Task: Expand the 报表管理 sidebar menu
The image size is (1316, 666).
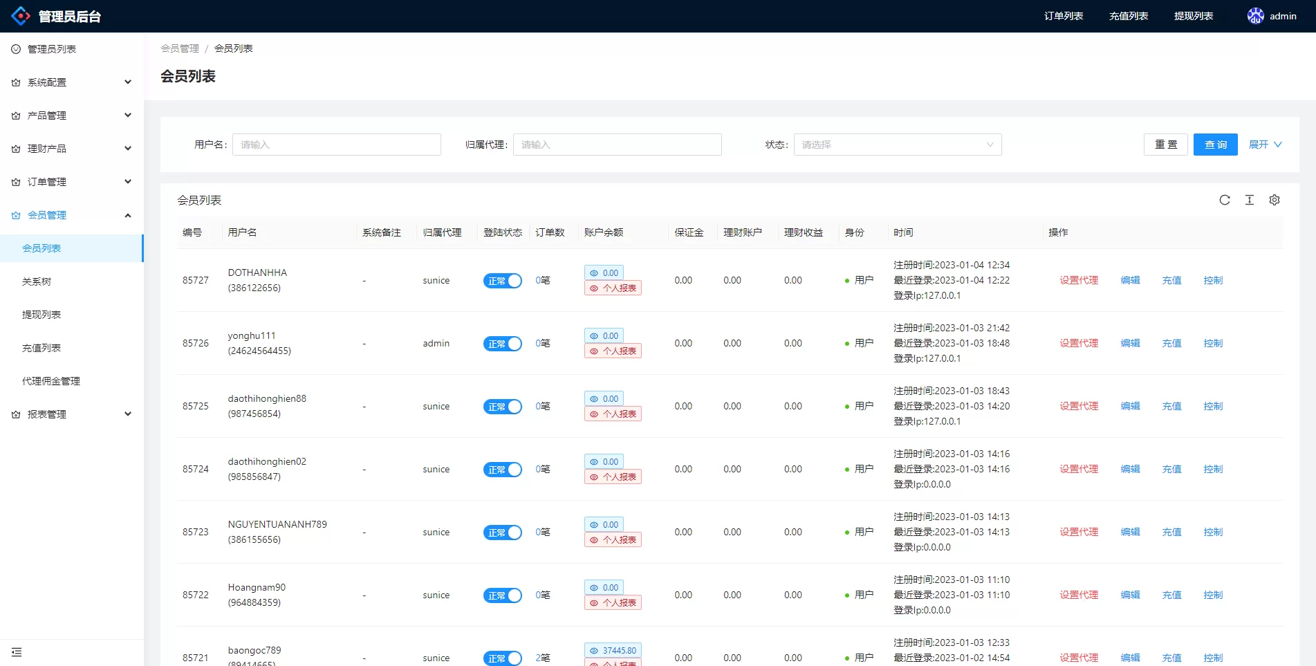Action: (72, 414)
